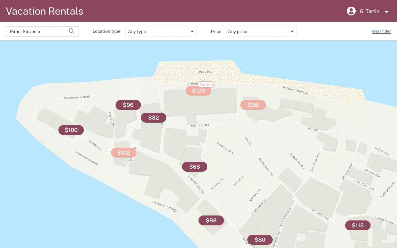Select the $98 rental marker
The height and width of the screenshot is (248, 397).
point(253,105)
